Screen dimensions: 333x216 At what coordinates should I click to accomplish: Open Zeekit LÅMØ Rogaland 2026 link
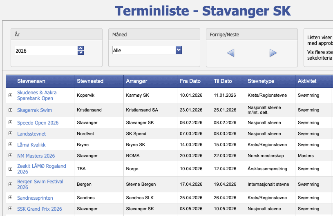point(41,169)
